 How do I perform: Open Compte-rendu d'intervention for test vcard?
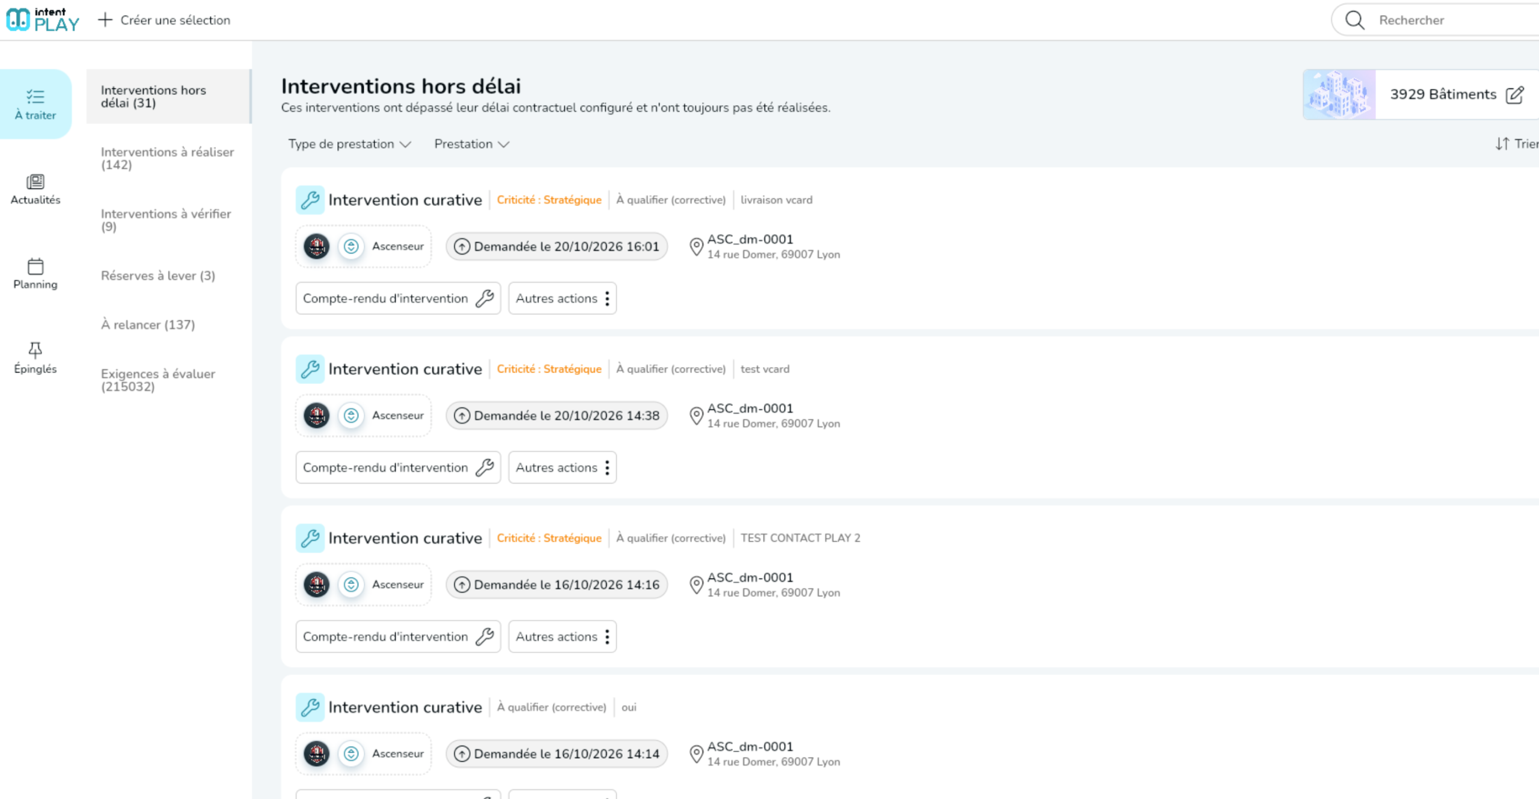point(398,467)
